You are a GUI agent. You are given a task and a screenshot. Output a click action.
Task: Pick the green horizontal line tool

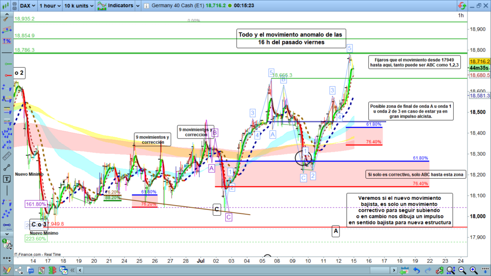(7, 64)
